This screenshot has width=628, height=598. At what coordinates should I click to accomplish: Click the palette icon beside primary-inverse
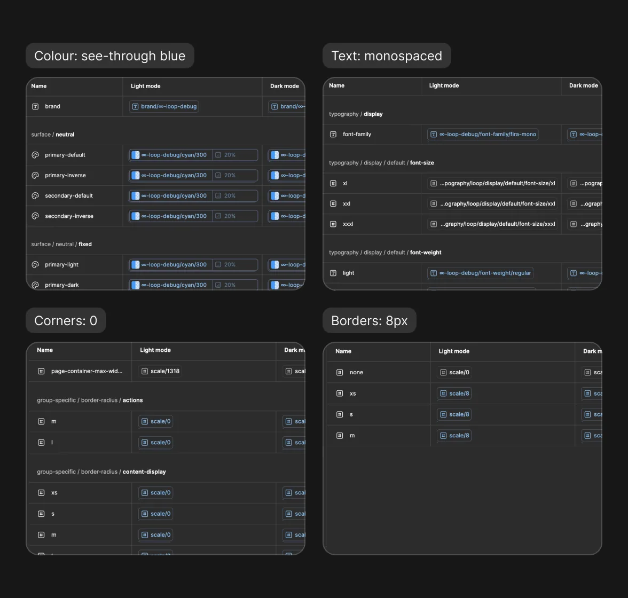[35, 176]
